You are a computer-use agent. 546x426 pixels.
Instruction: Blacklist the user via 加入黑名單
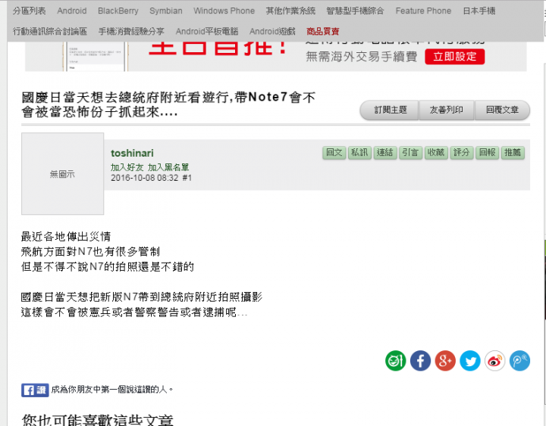tap(168, 167)
